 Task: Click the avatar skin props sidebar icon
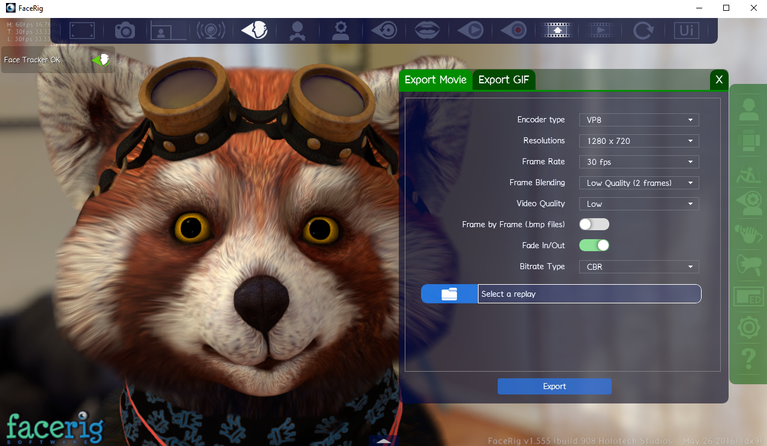point(748,140)
